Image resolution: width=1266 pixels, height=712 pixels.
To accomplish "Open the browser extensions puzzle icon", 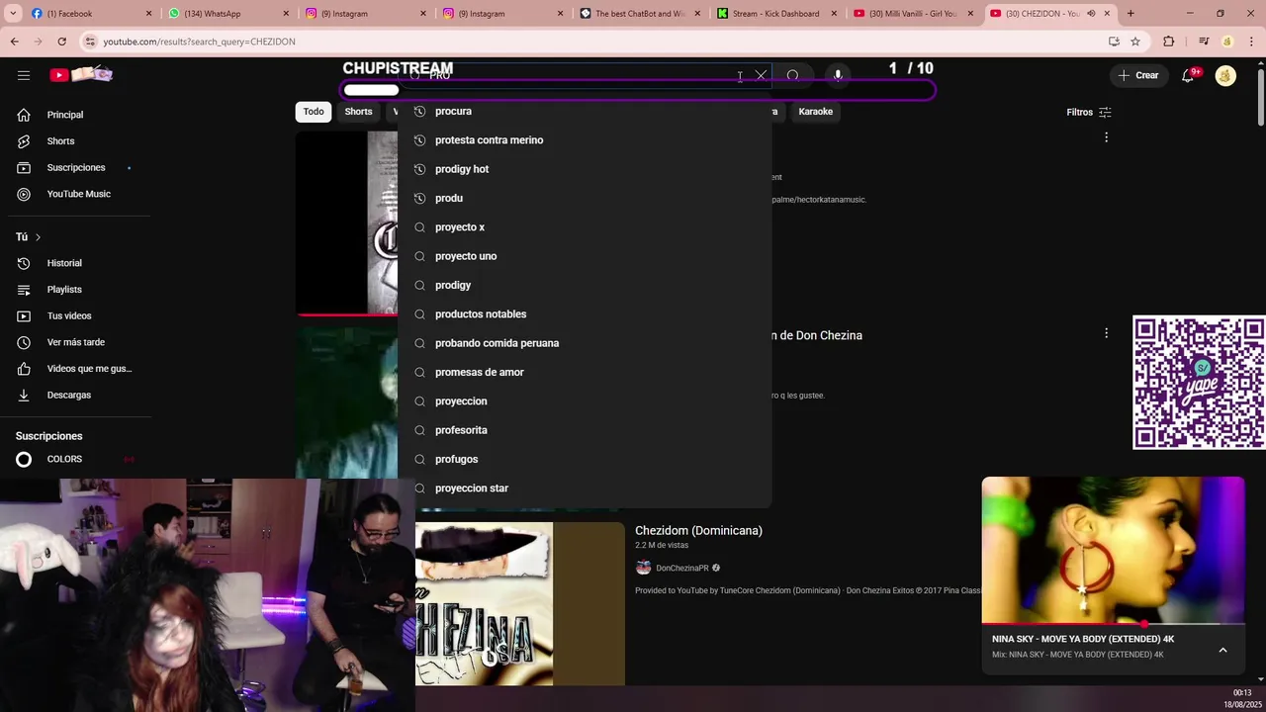I will pos(1169,42).
